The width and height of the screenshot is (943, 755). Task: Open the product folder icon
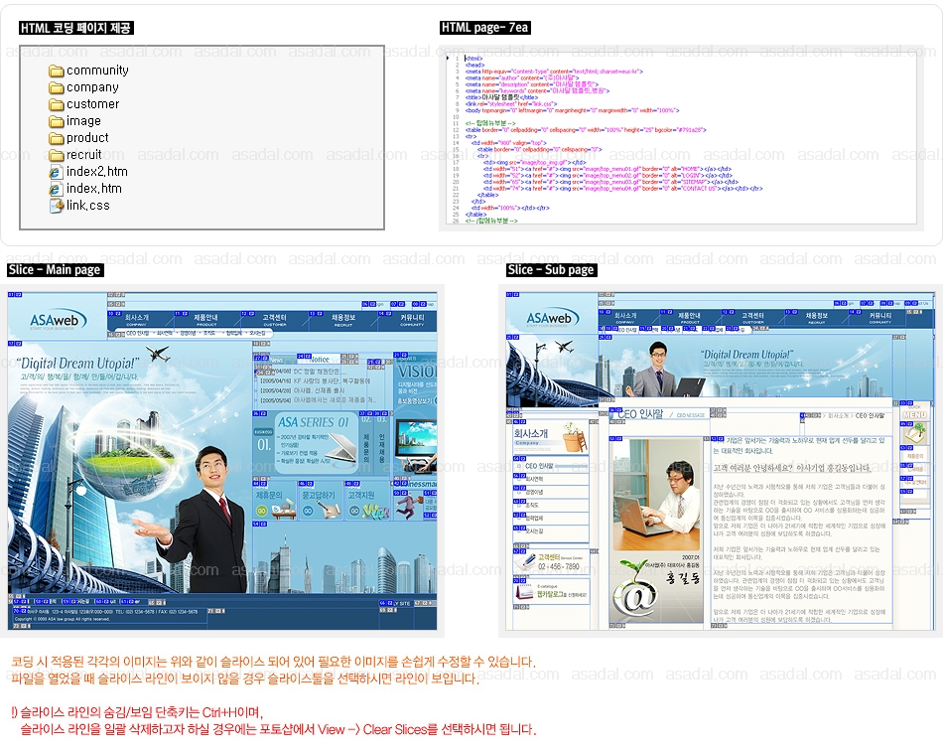(x=57, y=138)
